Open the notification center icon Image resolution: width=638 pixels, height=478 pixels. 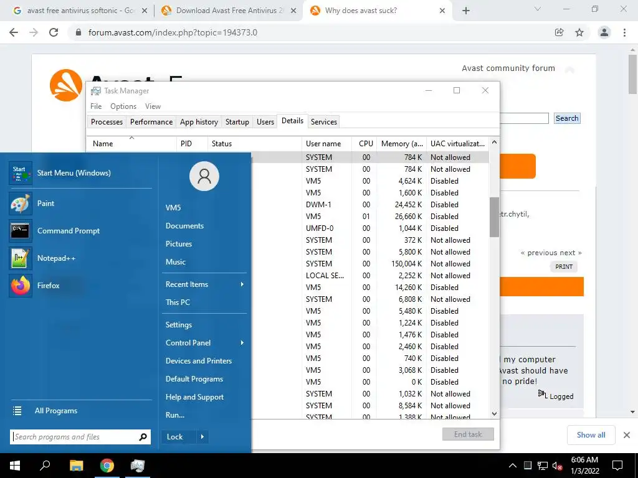click(617, 466)
